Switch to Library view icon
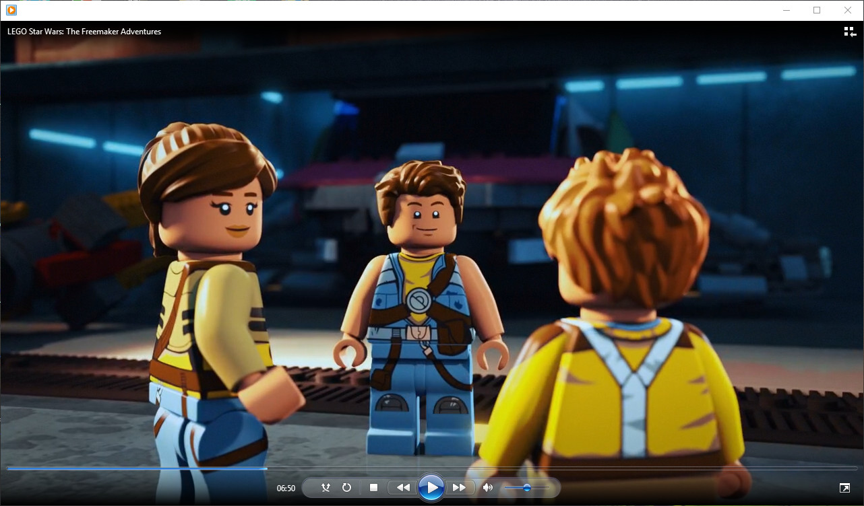The height and width of the screenshot is (506, 864). point(849,32)
